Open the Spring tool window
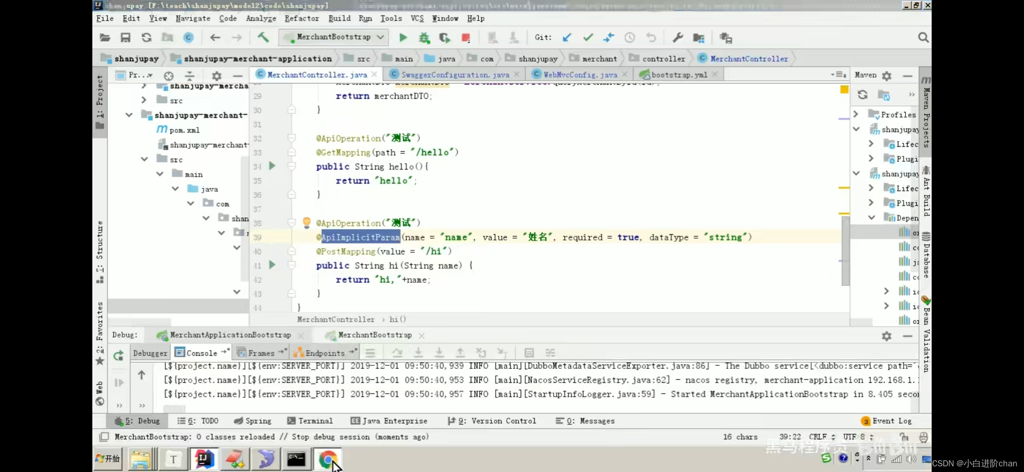This screenshot has height=472, width=1024. coord(252,421)
